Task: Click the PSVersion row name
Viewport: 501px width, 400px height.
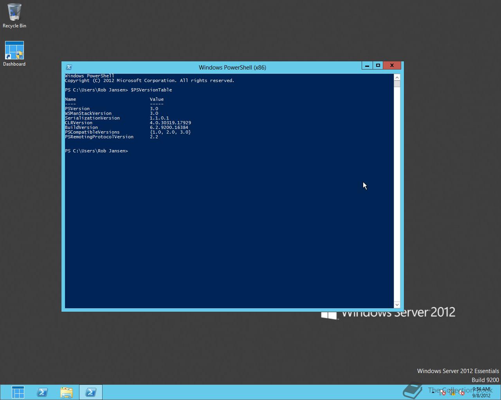Action: [x=77, y=109]
